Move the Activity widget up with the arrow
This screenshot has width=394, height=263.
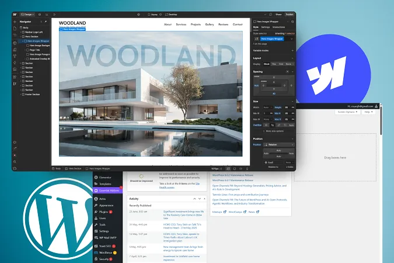coord(194,199)
